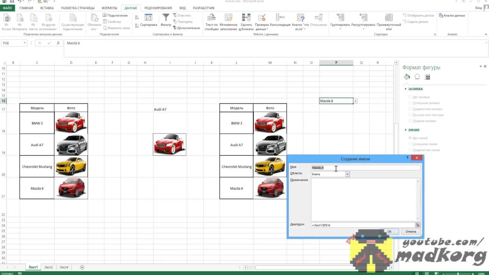Click the Свойства connection item

(x=112, y=22)
